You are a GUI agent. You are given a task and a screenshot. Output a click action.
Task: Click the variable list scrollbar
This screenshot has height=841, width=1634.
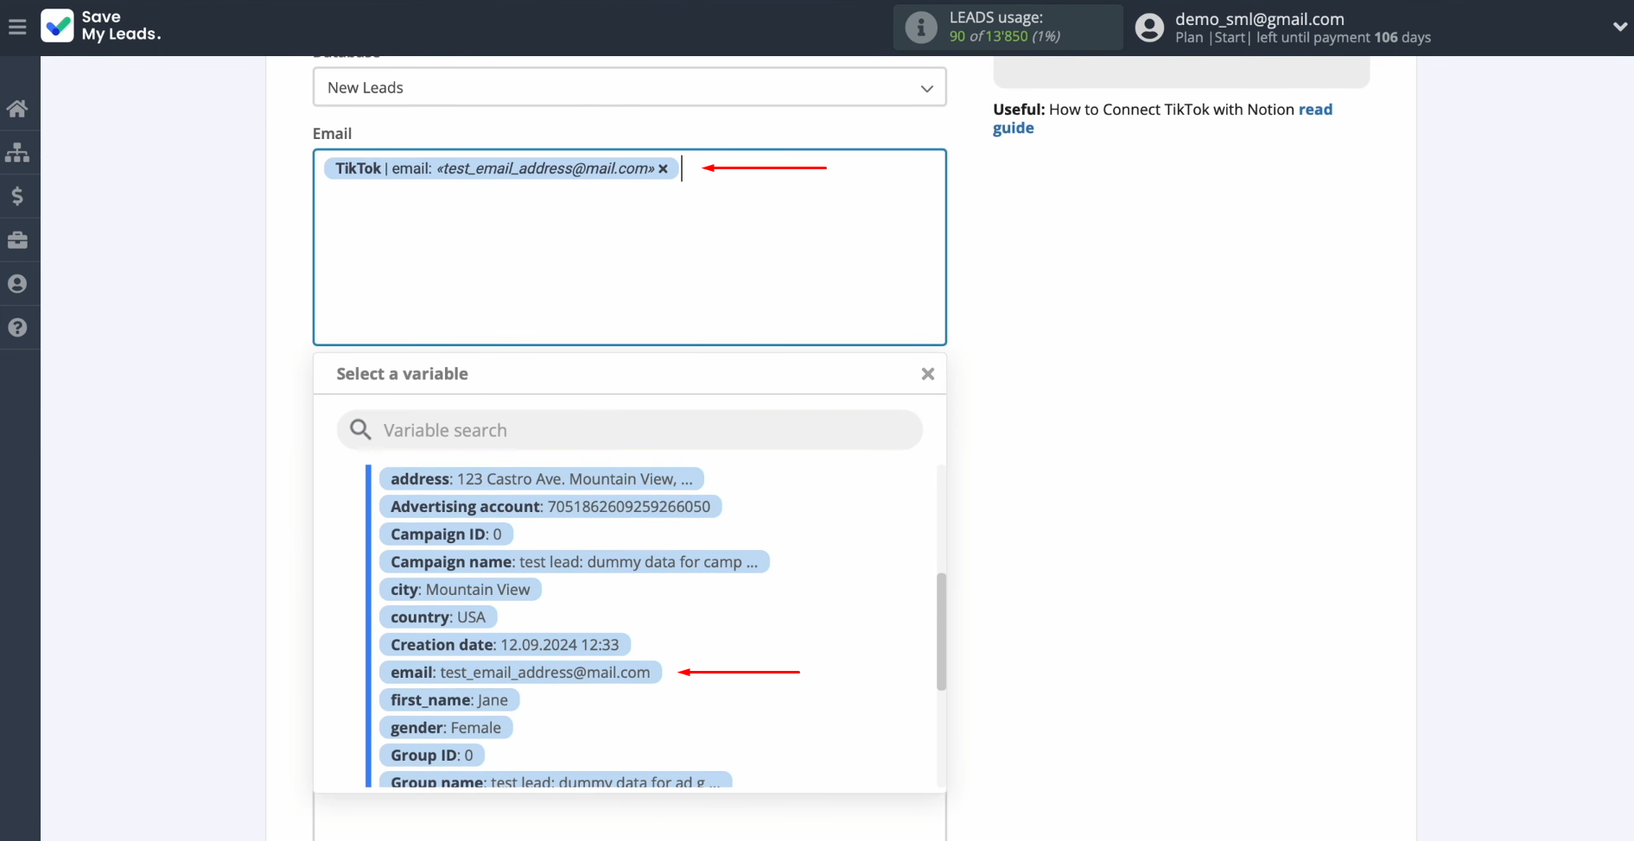click(x=941, y=631)
